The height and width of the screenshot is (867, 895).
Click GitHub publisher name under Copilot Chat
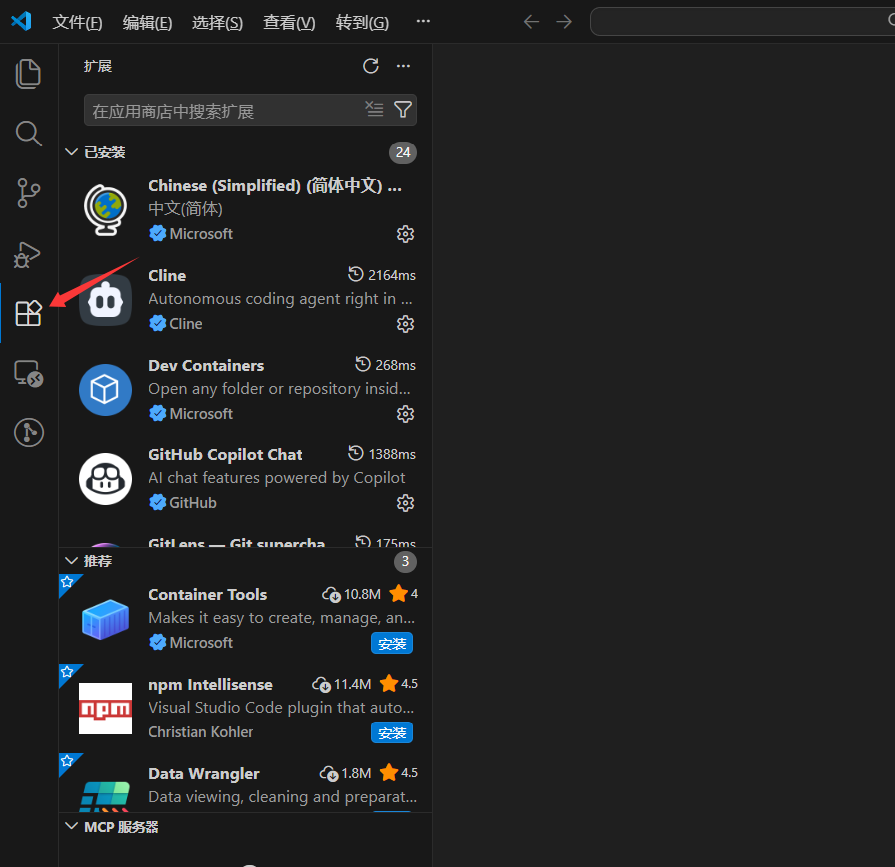pyautogui.click(x=193, y=503)
